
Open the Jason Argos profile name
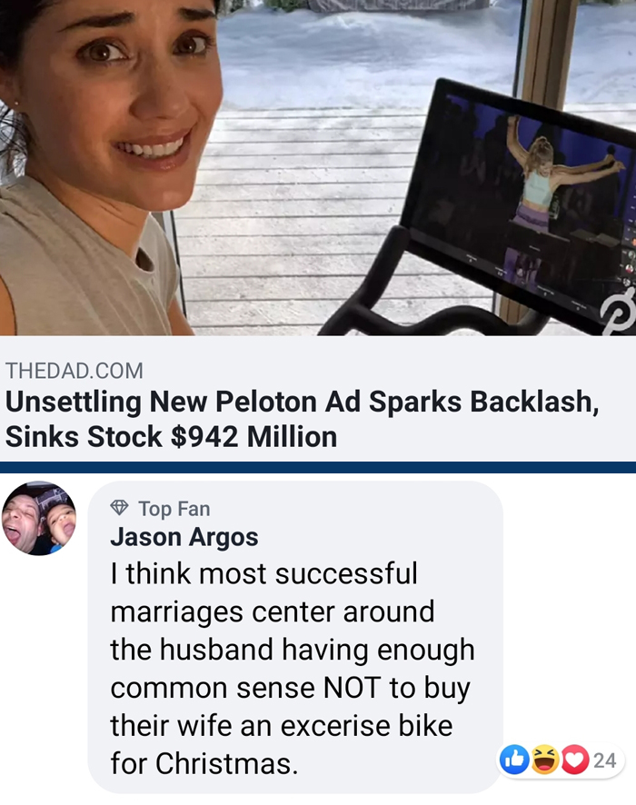pyautogui.click(x=184, y=537)
